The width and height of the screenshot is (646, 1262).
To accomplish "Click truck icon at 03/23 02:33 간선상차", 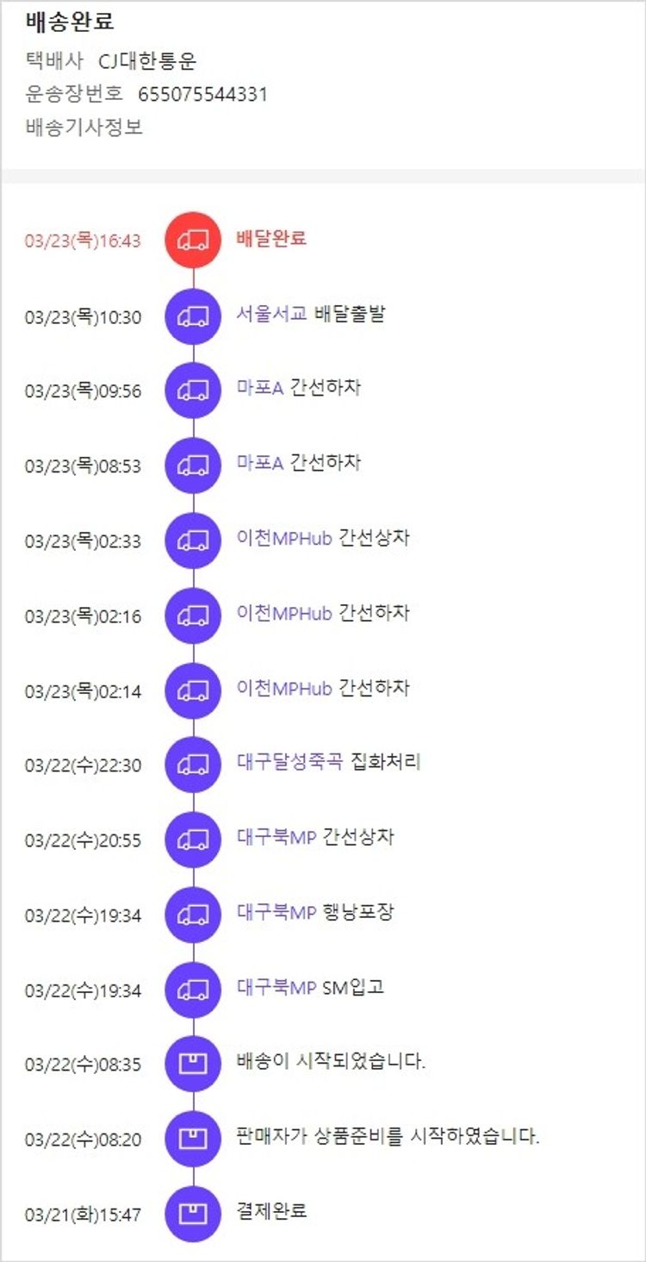I will pyautogui.click(x=193, y=540).
